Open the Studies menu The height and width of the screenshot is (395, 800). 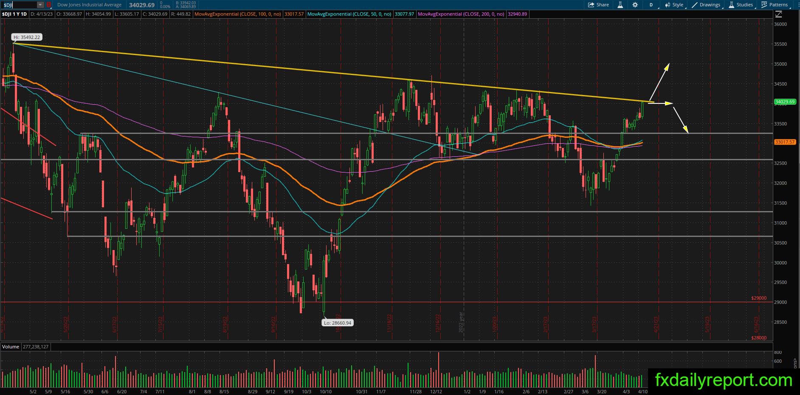[741, 5]
